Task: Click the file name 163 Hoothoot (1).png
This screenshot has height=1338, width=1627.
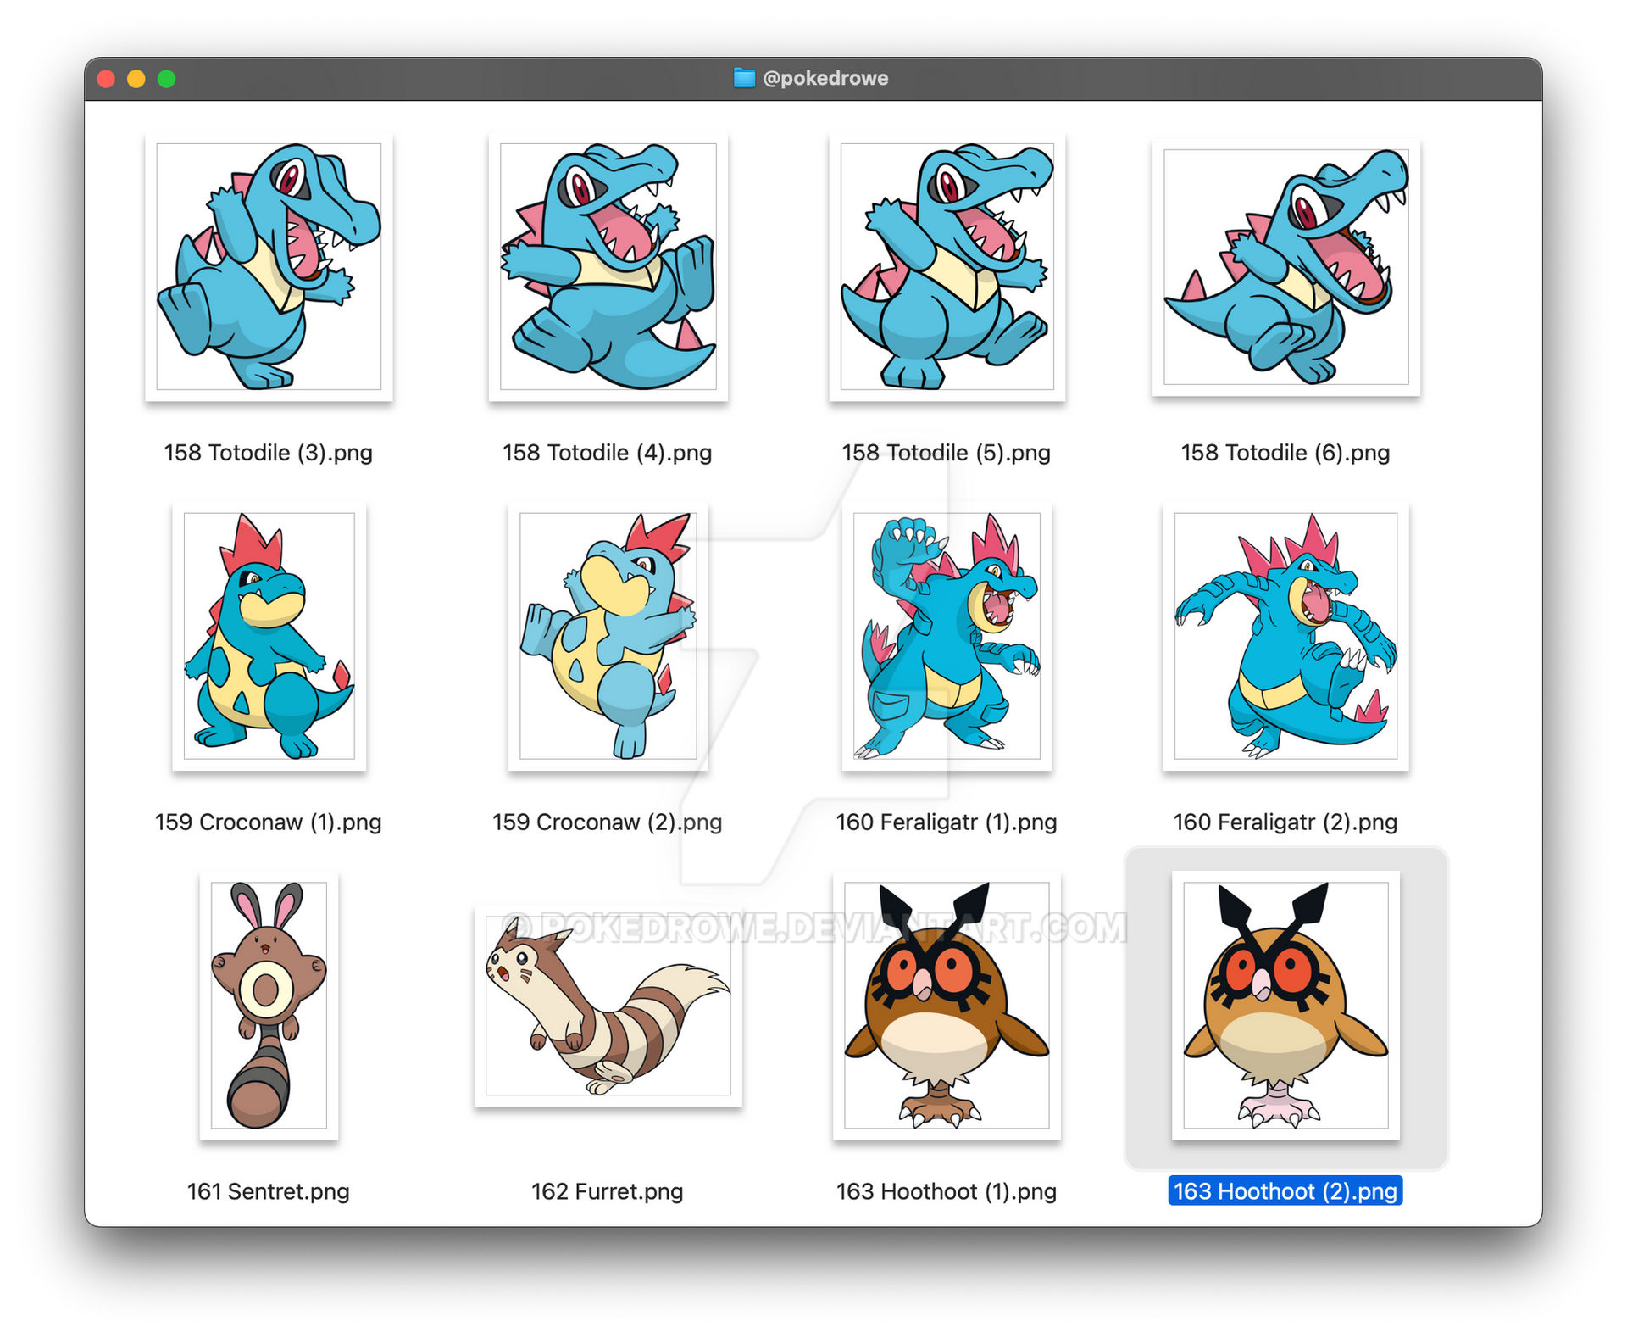Action: click(x=947, y=1191)
